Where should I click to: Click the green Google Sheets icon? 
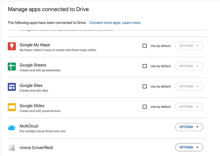pyautogui.click(x=12, y=66)
